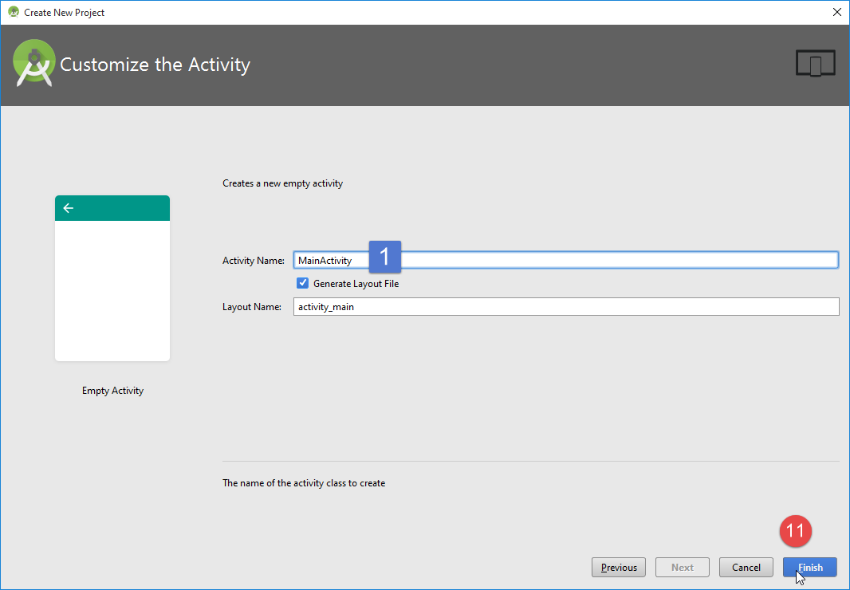Cancel the new project wizard

click(x=746, y=568)
